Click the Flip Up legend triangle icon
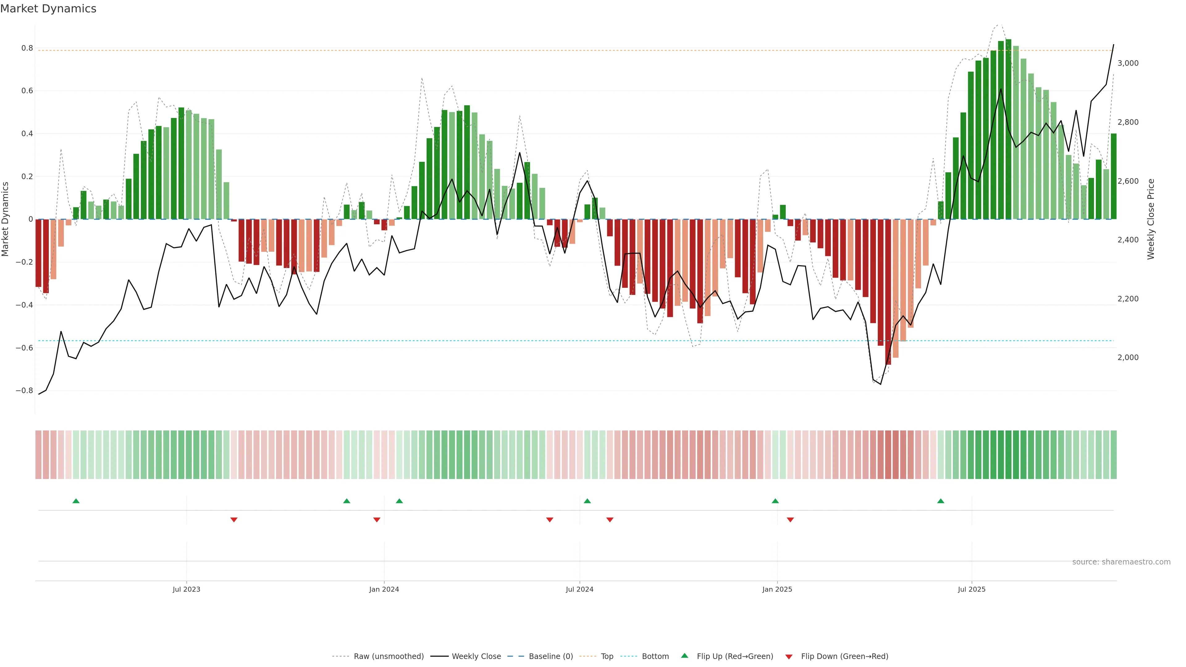The width and height of the screenshot is (1186, 667). coord(685,656)
